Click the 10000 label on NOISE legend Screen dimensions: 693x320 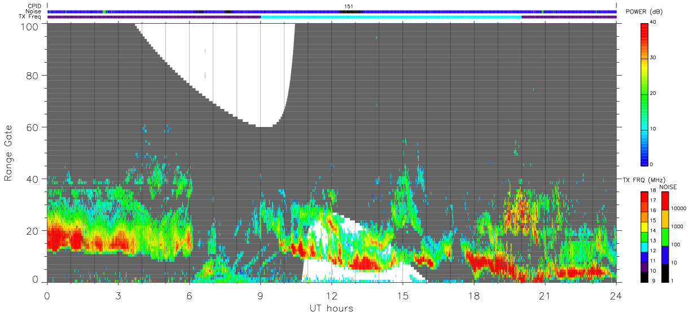pos(678,208)
